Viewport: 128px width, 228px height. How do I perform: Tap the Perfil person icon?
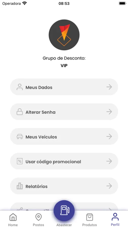(115, 217)
